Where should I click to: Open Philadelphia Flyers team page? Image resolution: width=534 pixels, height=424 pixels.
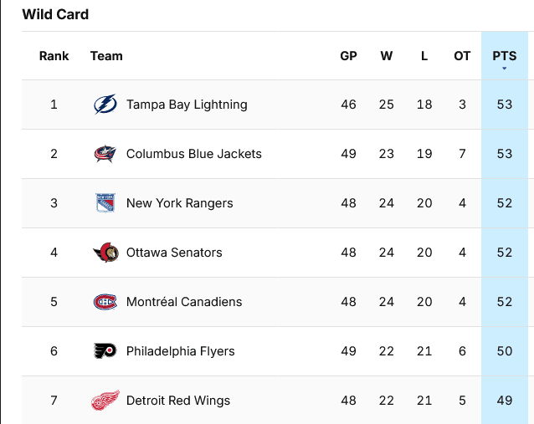[x=180, y=351]
